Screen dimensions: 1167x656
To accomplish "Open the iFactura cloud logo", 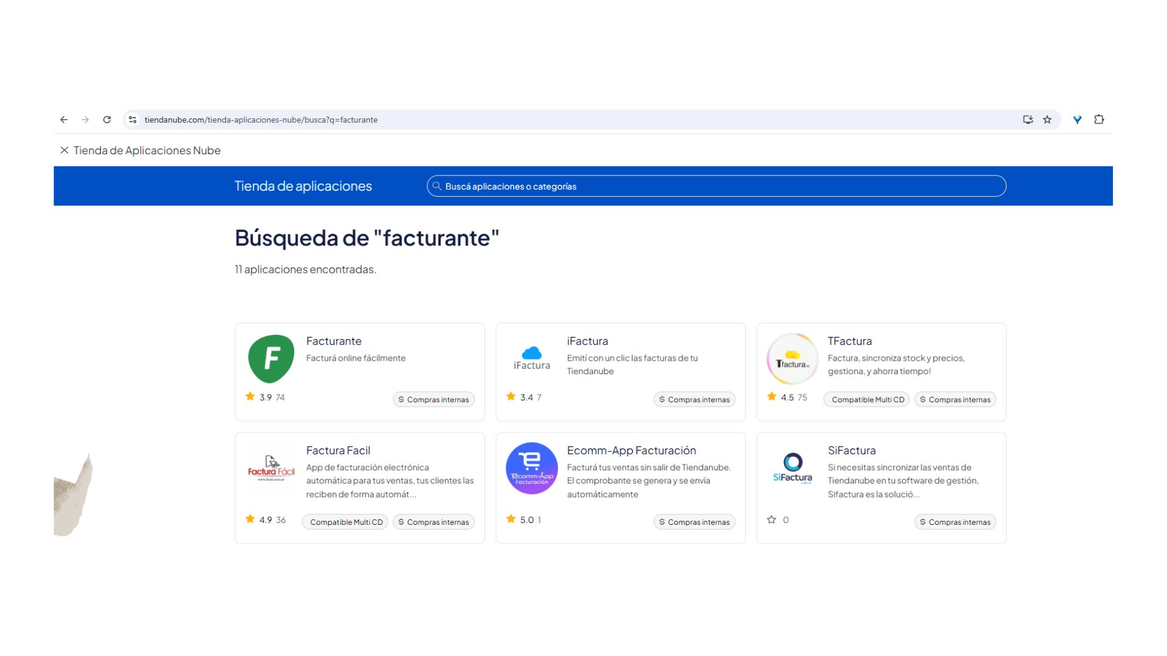I will point(531,358).
